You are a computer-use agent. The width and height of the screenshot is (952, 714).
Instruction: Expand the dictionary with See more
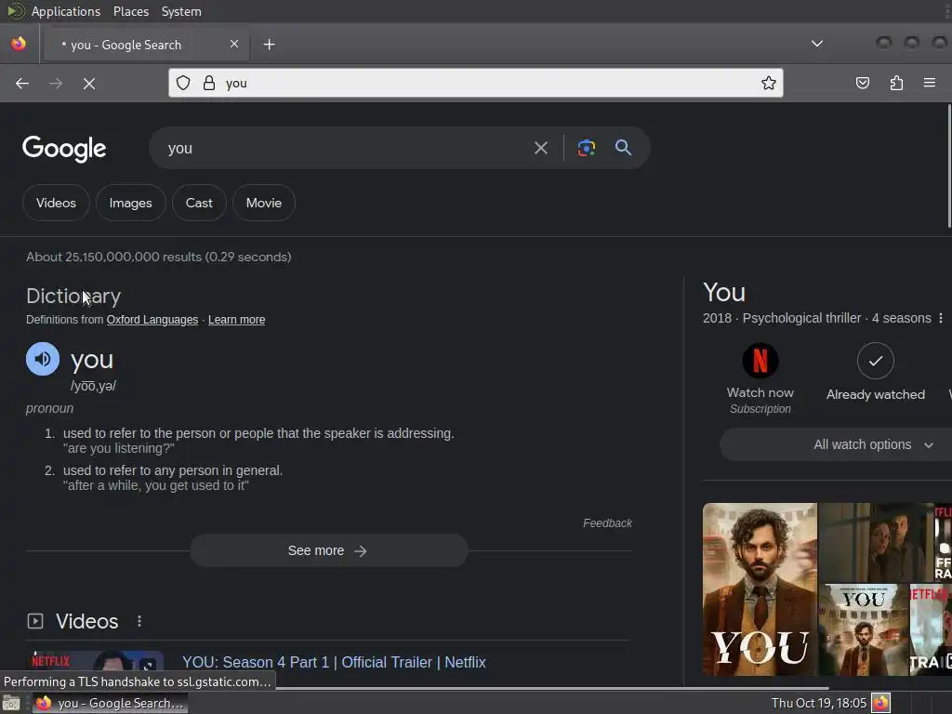pyautogui.click(x=328, y=550)
